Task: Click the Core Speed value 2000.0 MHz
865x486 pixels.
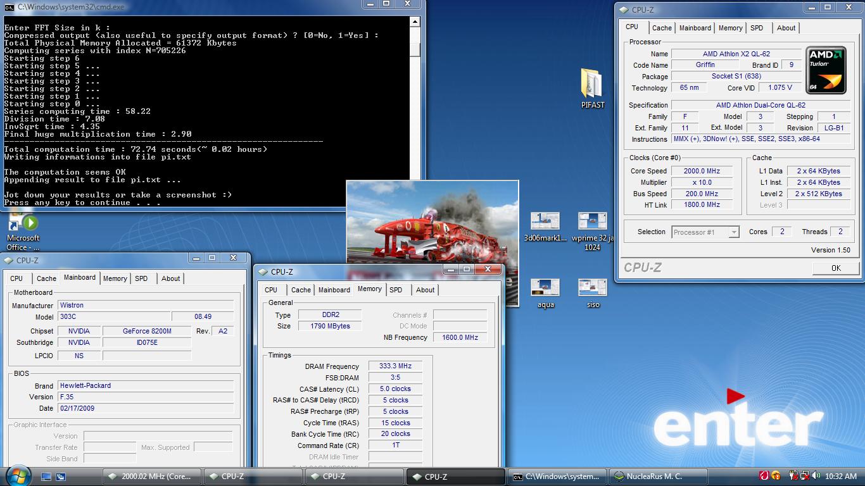Action: click(701, 171)
